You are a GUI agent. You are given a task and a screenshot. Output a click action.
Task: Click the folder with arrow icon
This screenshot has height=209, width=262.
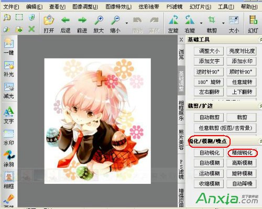click(x=19, y=29)
